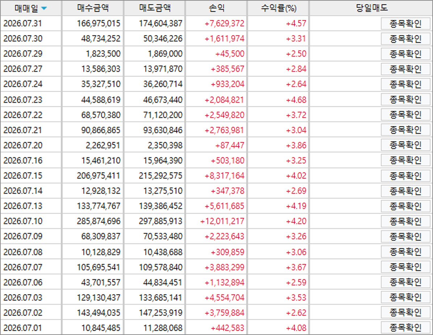Click the return rate +2.59

tap(296, 282)
